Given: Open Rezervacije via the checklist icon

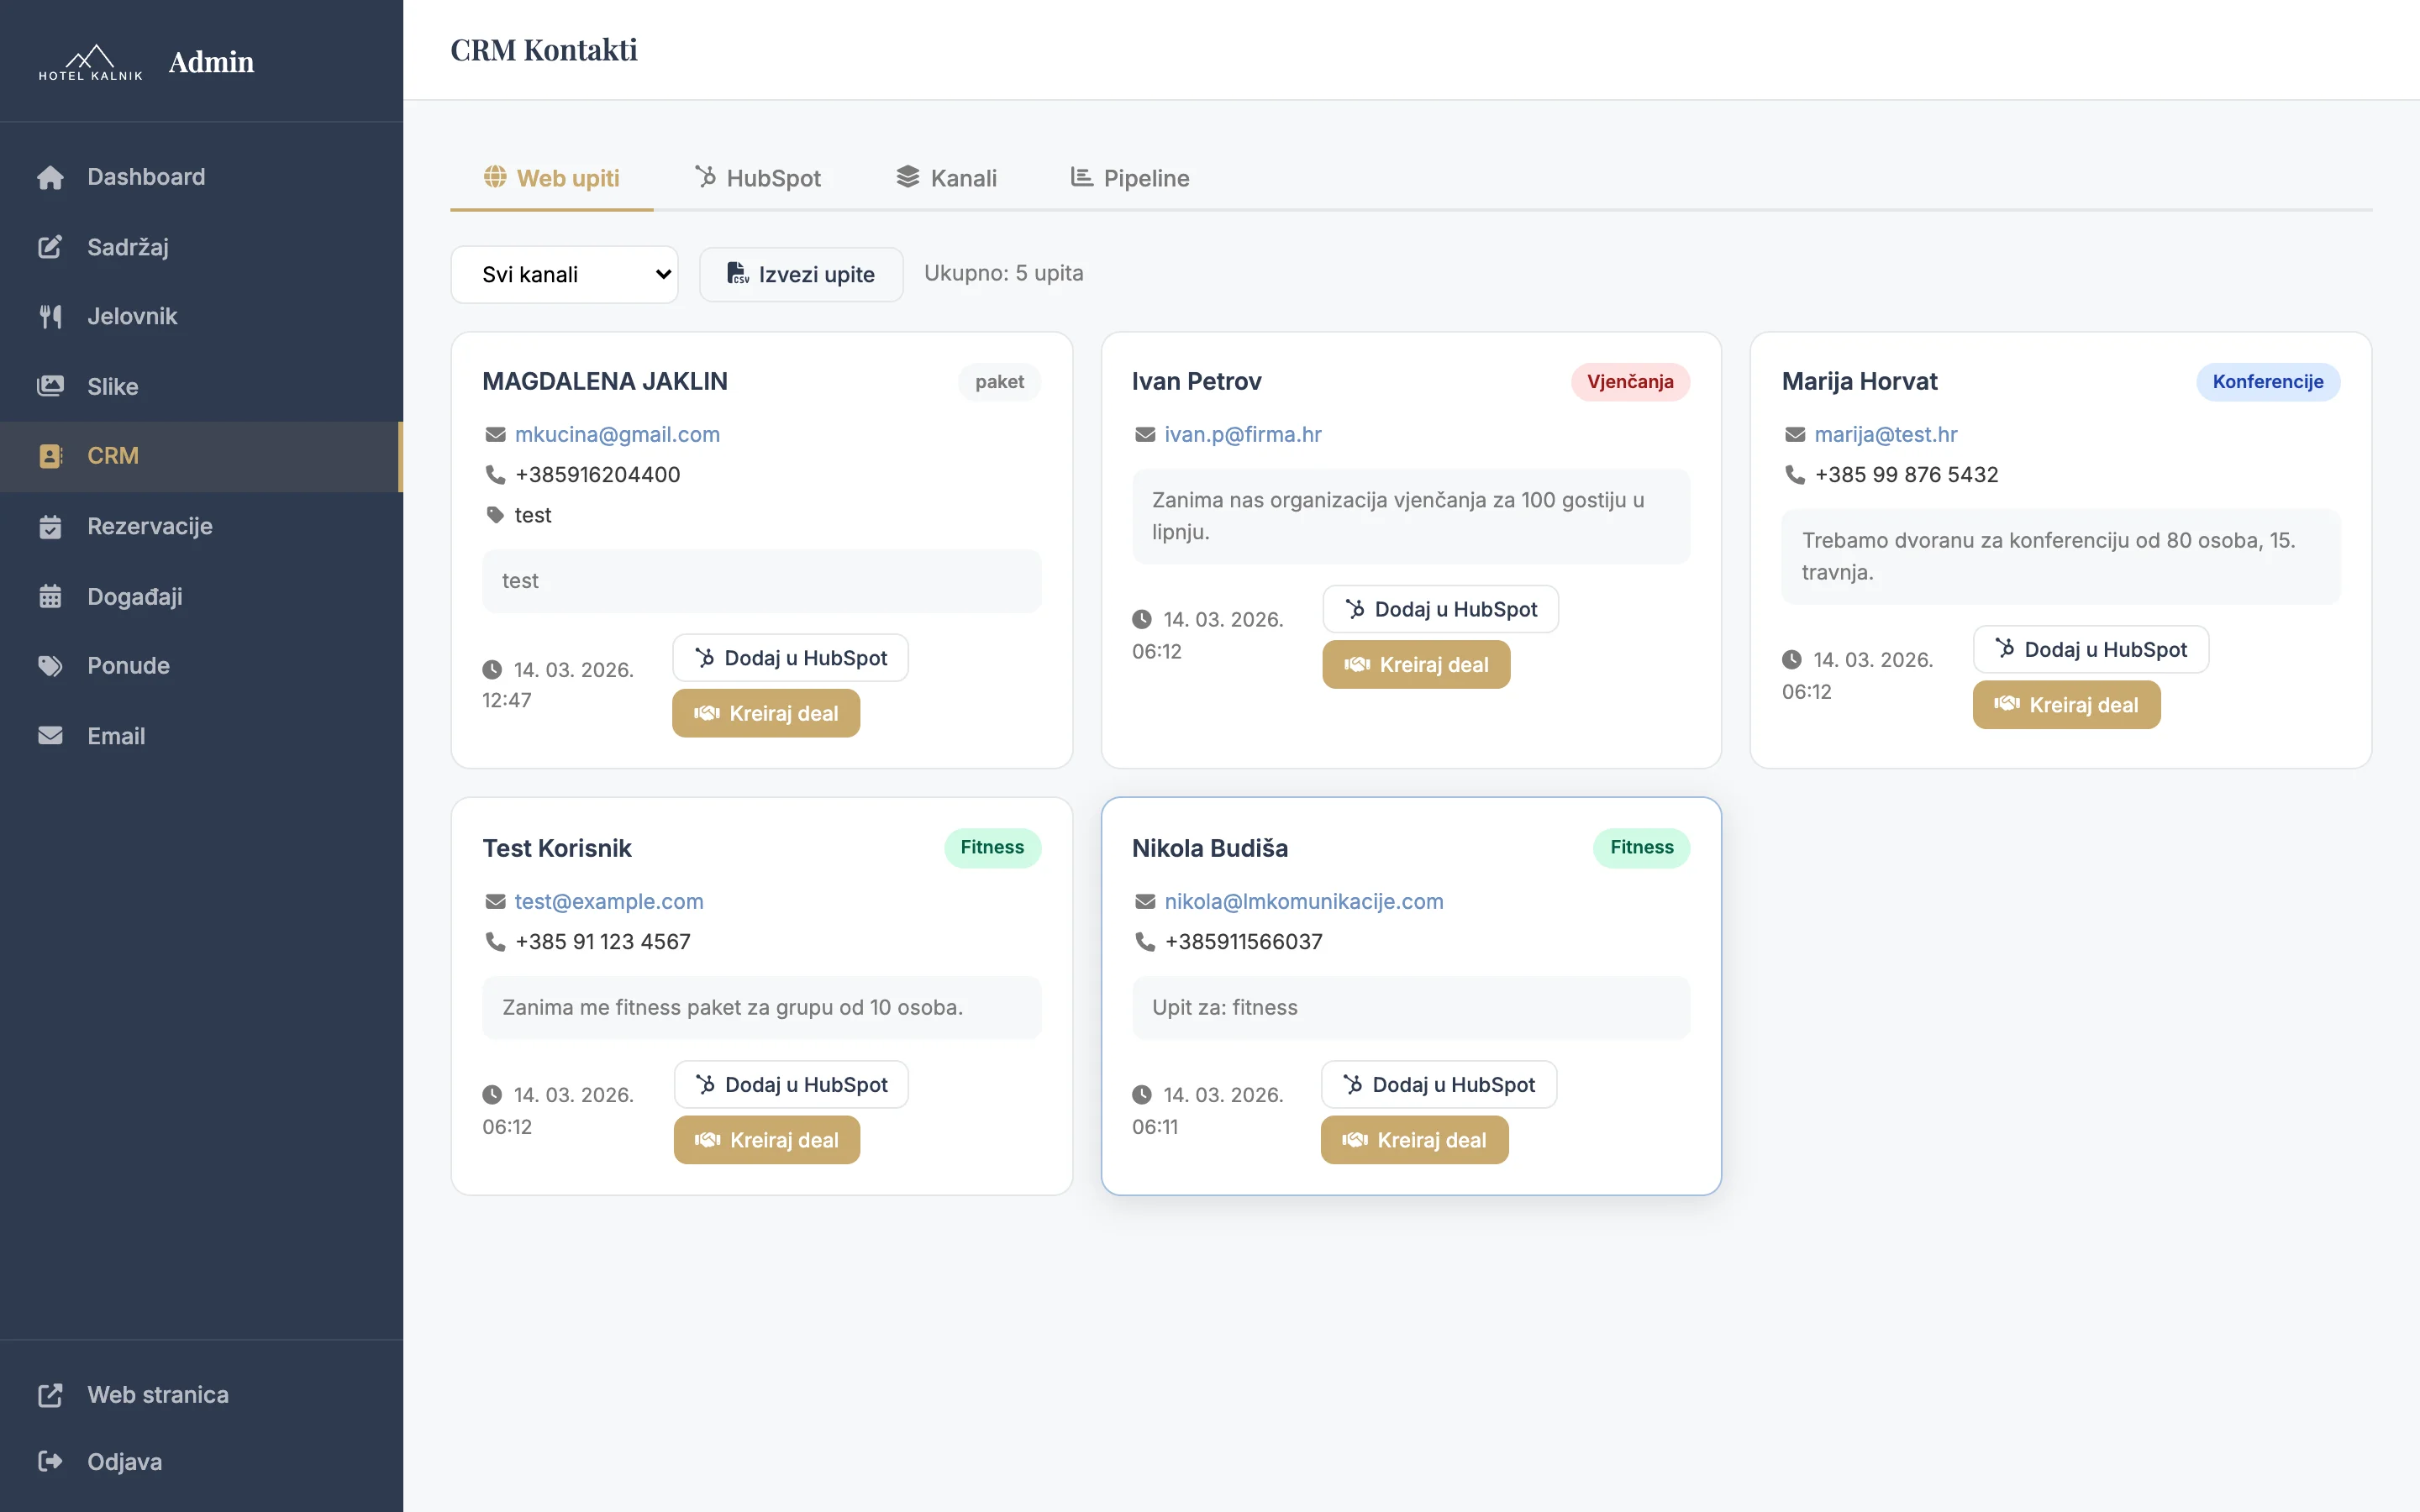Looking at the screenshot, I should point(51,526).
